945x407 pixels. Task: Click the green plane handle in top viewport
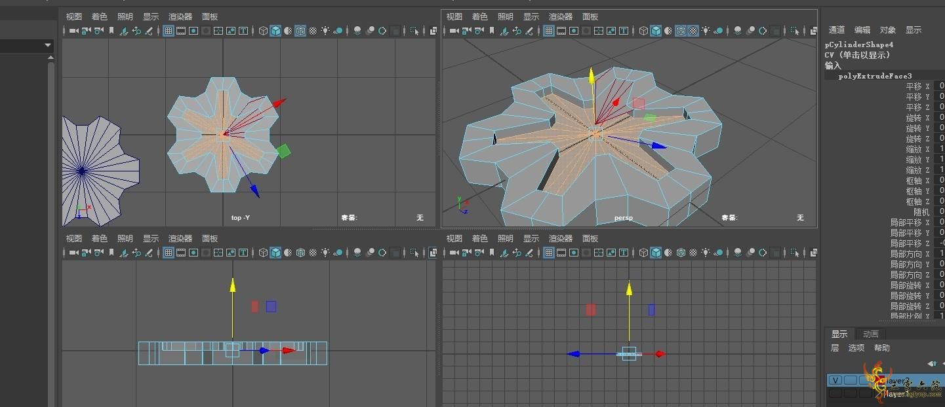click(x=283, y=151)
